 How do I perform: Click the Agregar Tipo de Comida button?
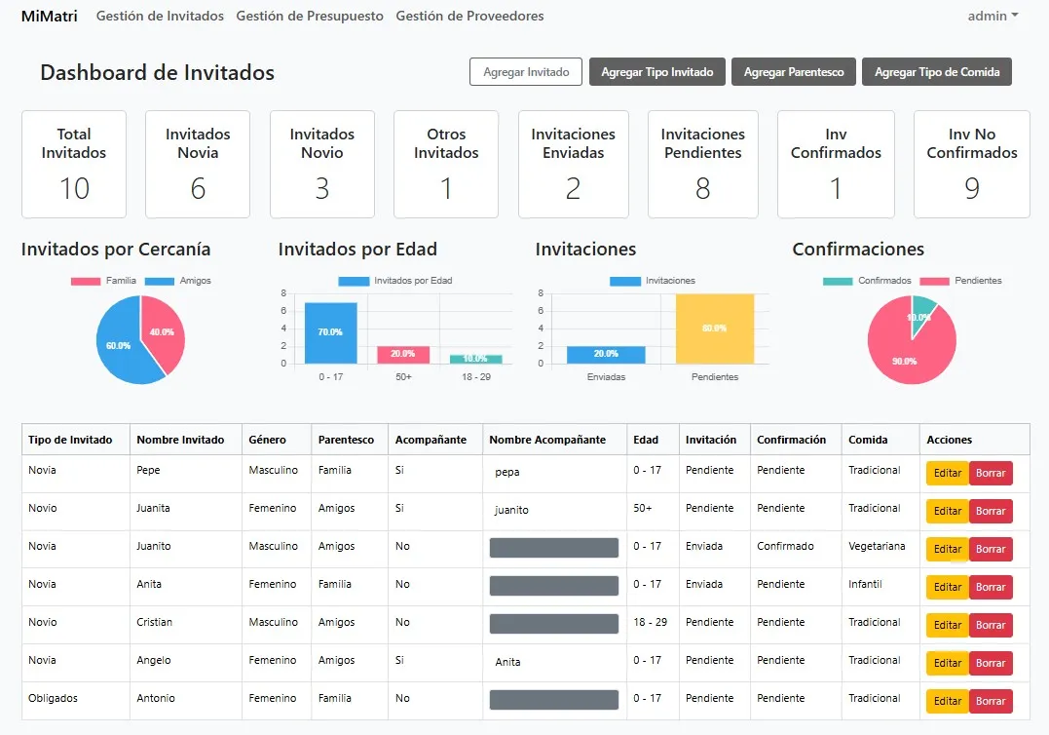936,71
